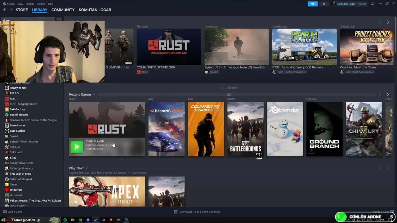Click the SnowRunner icon in sidebar
Image resolution: width=397 pixels, height=223 pixels.
(x=7, y=125)
